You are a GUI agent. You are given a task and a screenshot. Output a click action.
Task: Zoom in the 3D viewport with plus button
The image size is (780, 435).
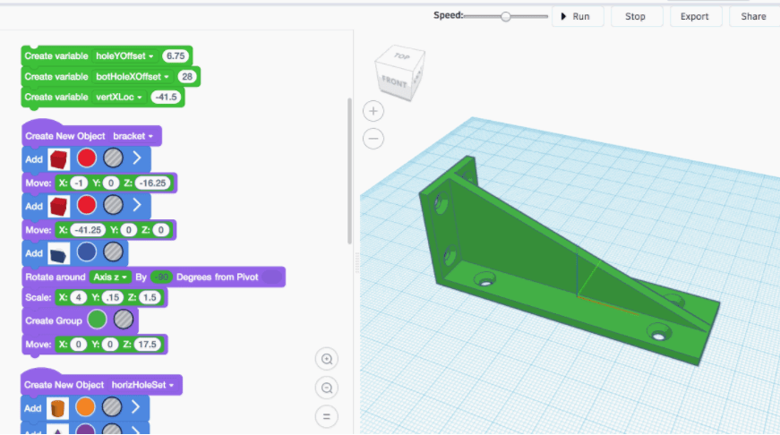(x=373, y=111)
